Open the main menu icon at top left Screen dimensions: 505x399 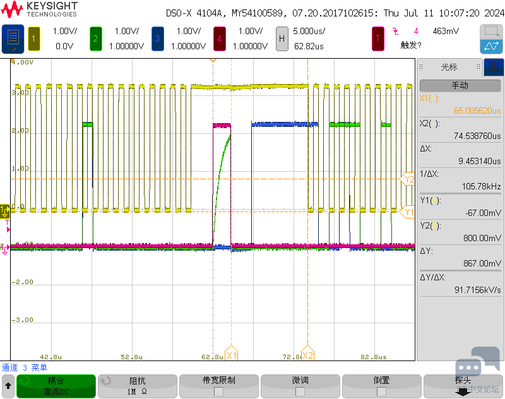13,39
